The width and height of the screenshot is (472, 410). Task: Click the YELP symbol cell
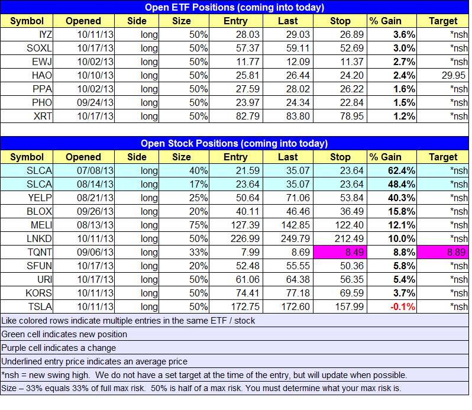[27, 198]
